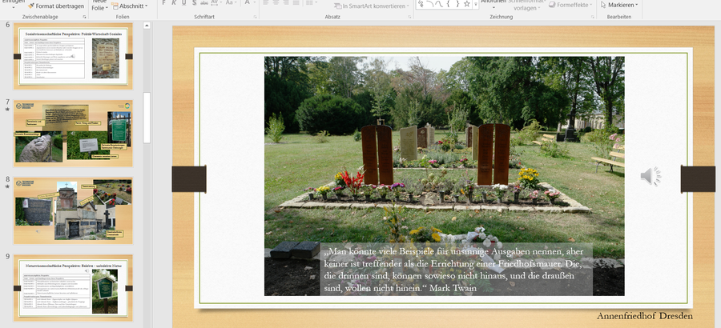Center text in paragraph group
721x328 pixels.
click(276, 2)
